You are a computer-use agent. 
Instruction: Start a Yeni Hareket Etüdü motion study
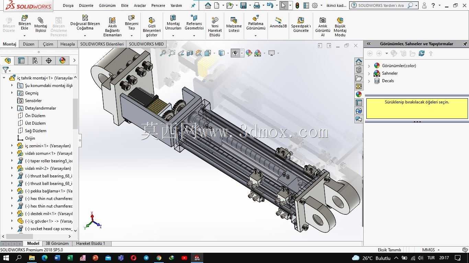(x=215, y=27)
